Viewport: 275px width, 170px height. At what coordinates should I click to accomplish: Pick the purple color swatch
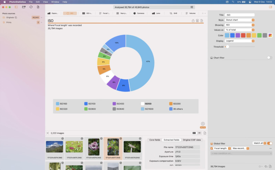point(238,35)
